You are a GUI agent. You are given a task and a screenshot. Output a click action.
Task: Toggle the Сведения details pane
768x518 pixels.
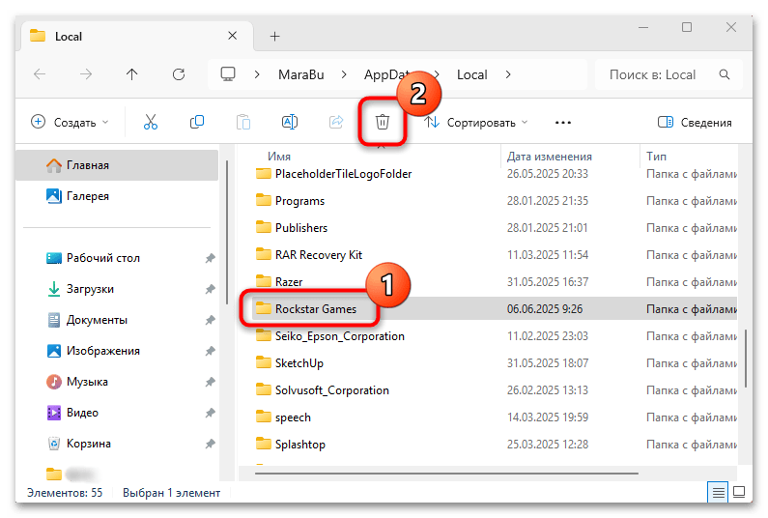[694, 123]
